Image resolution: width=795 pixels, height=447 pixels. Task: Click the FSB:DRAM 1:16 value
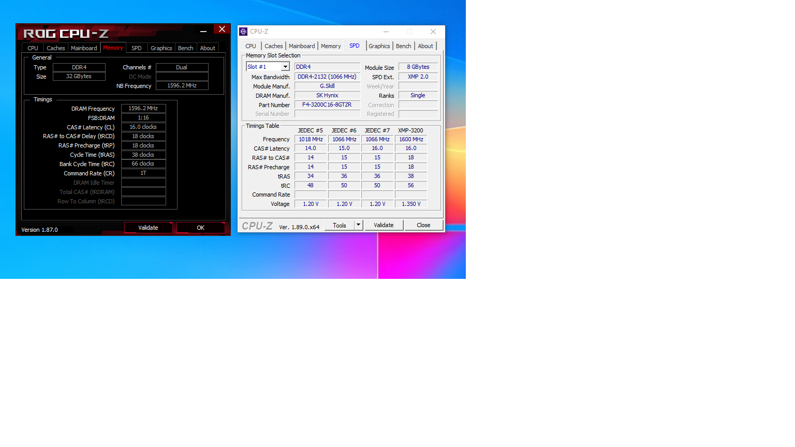pyautogui.click(x=143, y=117)
